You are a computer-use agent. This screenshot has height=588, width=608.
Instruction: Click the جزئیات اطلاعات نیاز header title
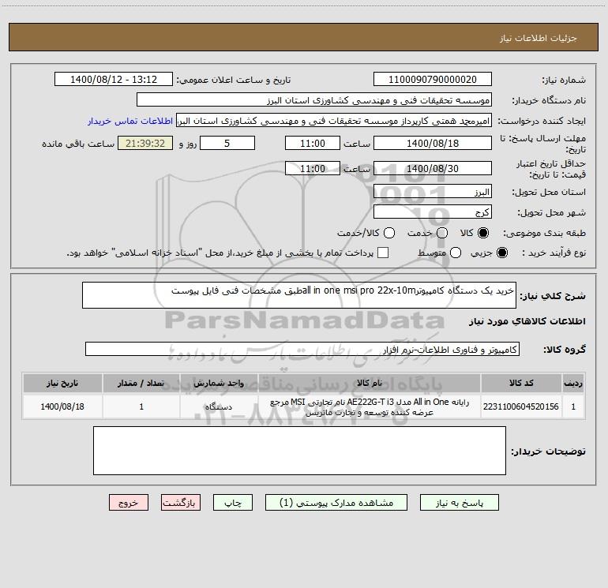[539, 38]
